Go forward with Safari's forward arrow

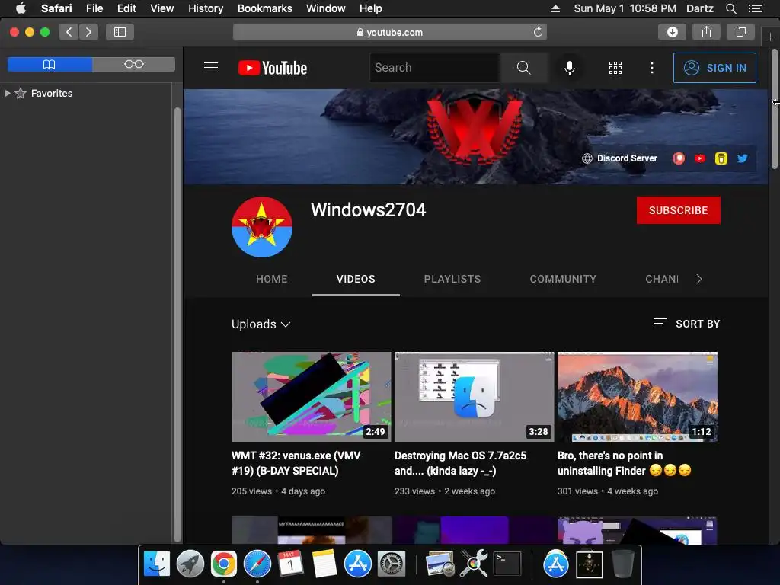tap(88, 32)
